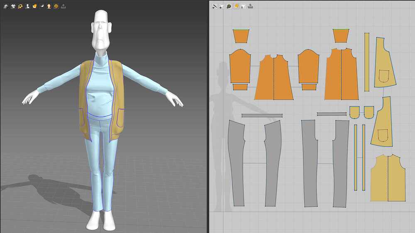The width and height of the screenshot is (415, 233).
Task: Select the top-left orange collar pattern piece
Action: pyautogui.click(x=241, y=36)
